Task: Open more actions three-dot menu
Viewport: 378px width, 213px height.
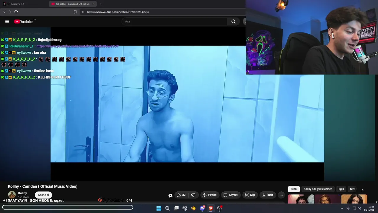Action: point(281,195)
